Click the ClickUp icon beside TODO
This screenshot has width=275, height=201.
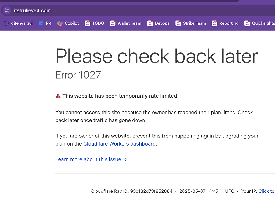87,23
